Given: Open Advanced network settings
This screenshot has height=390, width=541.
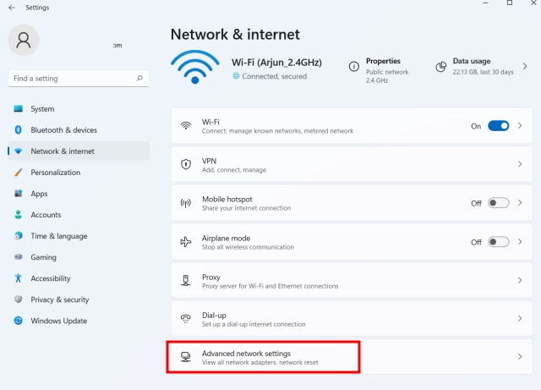Looking at the screenshot, I should point(352,357).
